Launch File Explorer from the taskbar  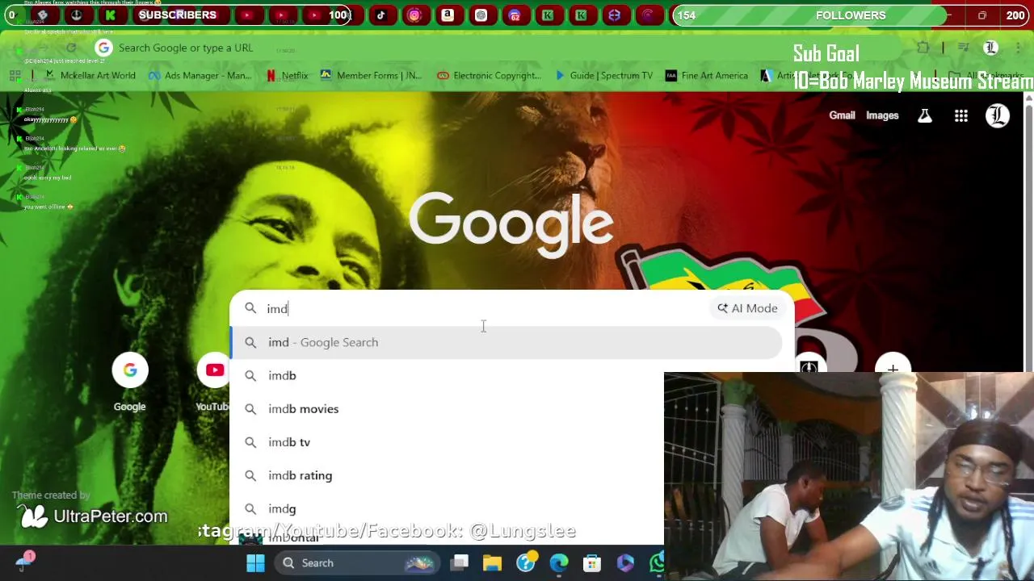pyautogui.click(x=493, y=562)
